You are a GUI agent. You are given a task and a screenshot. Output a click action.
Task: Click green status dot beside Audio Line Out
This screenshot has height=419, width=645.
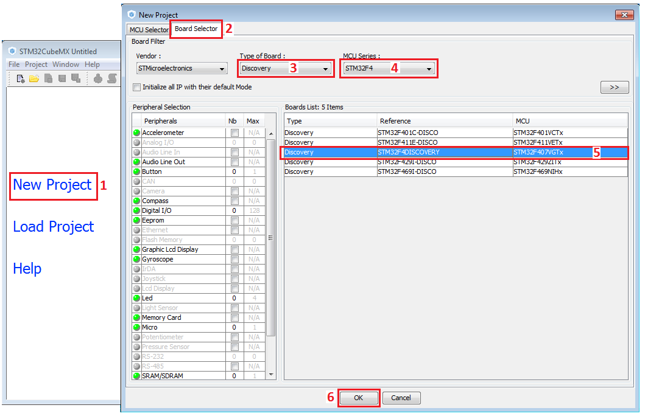pos(136,162)
